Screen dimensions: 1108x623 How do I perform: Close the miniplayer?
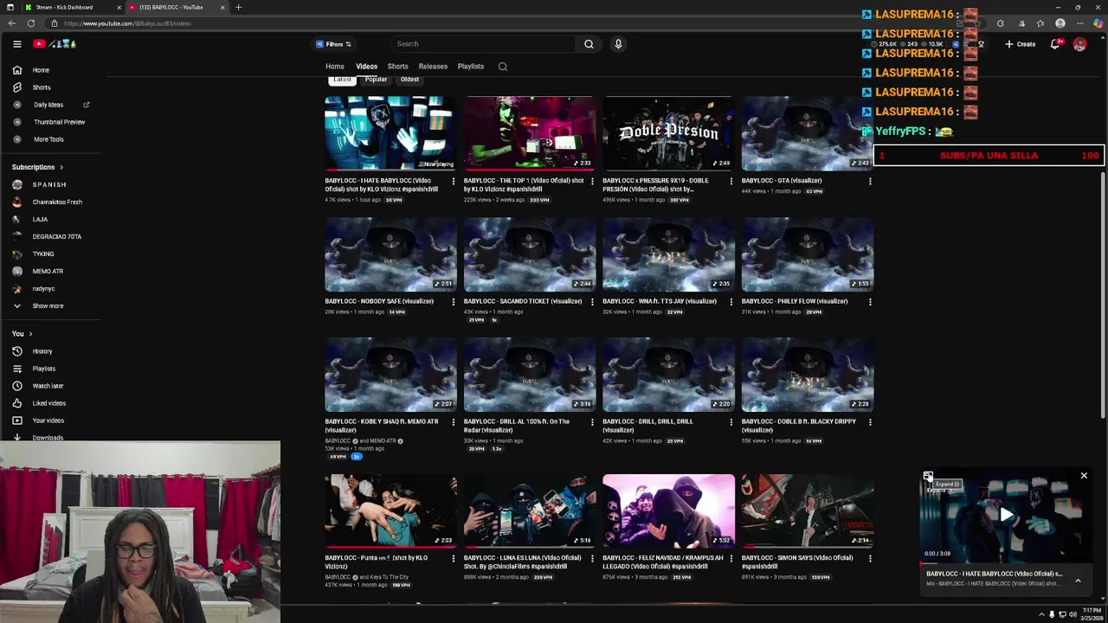pos(1084,476)
